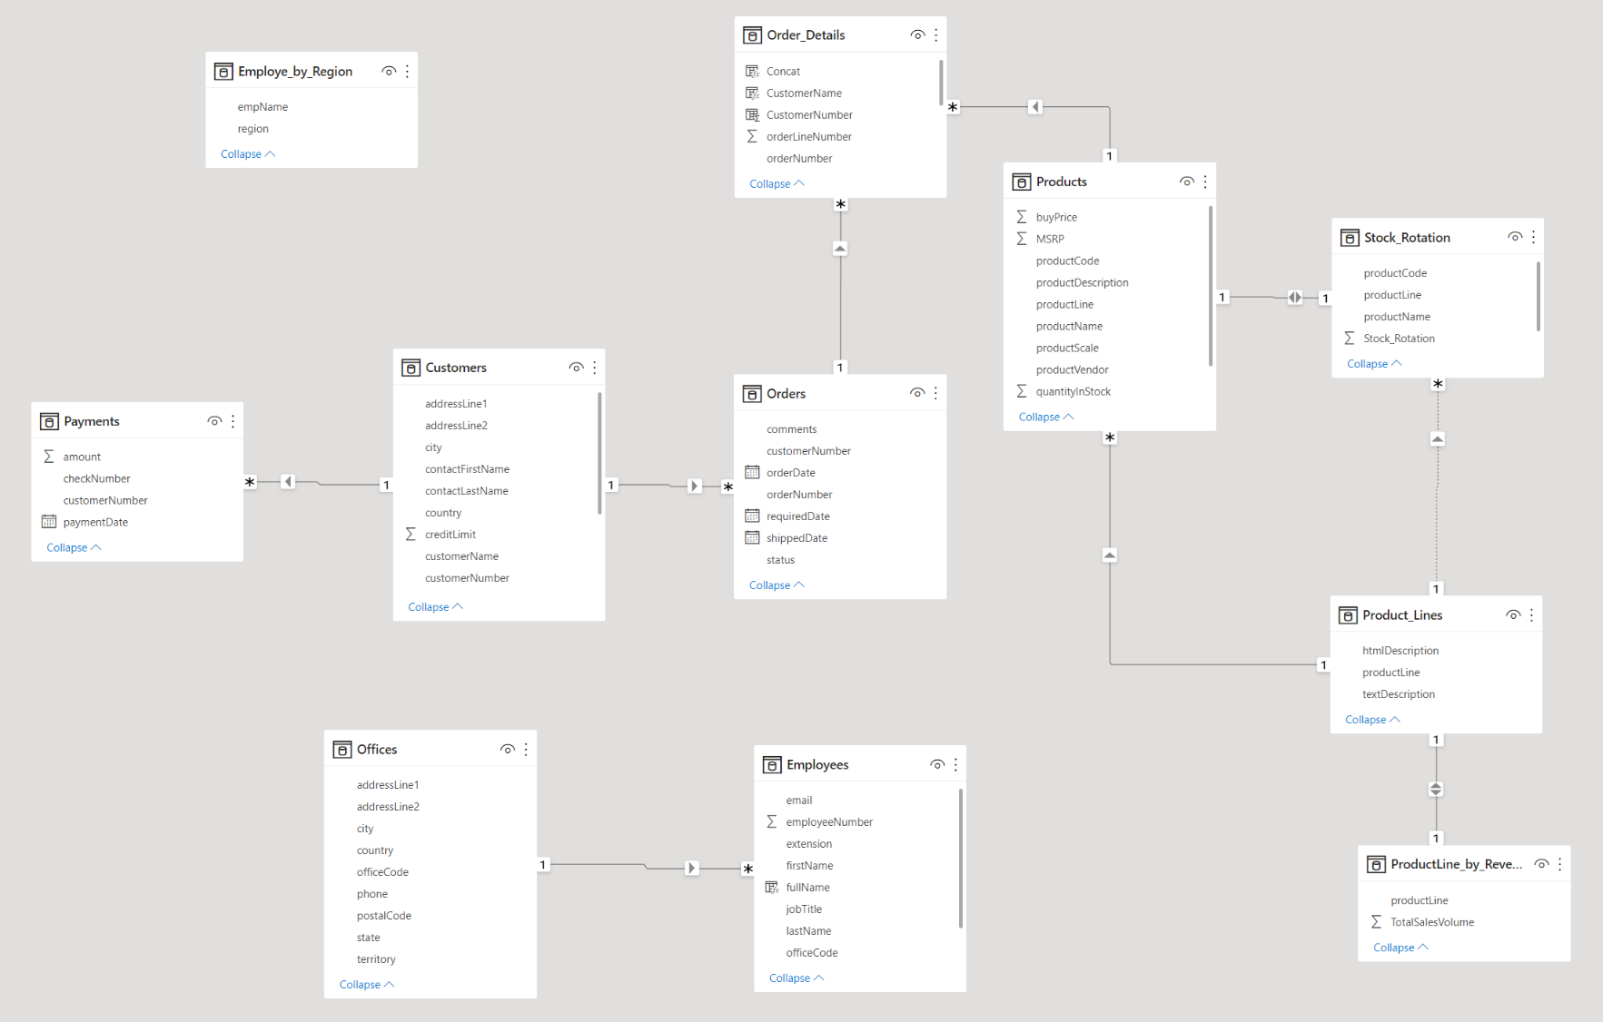Collapse the Offices table
The image size is (1603, 1022).
pyautogui.click(x=366, y=984)
